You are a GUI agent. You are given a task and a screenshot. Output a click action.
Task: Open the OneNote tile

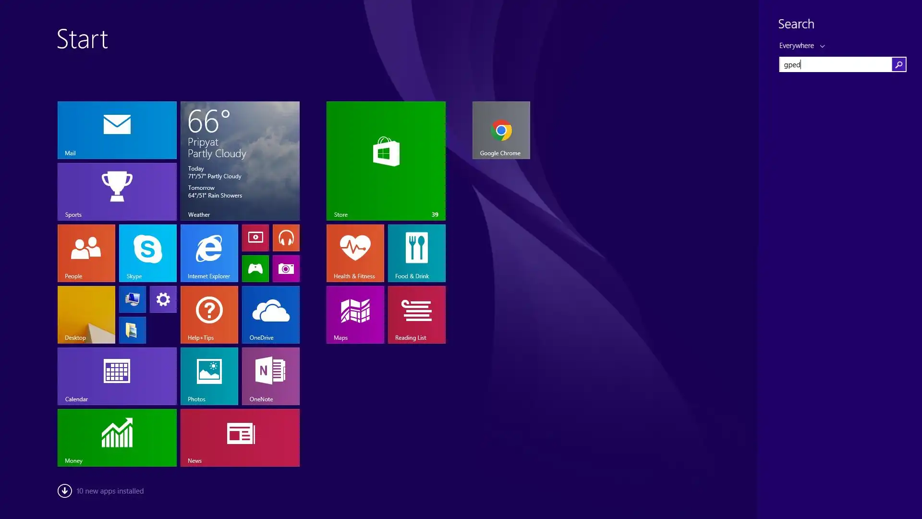point(270,376)
